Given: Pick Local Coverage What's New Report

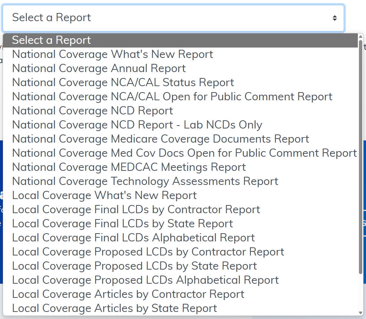Looking at the screenshot, I should point(104,195).
